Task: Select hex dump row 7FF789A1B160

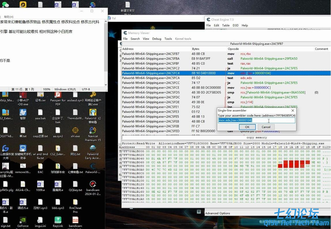Action: (x=226, y=192)
